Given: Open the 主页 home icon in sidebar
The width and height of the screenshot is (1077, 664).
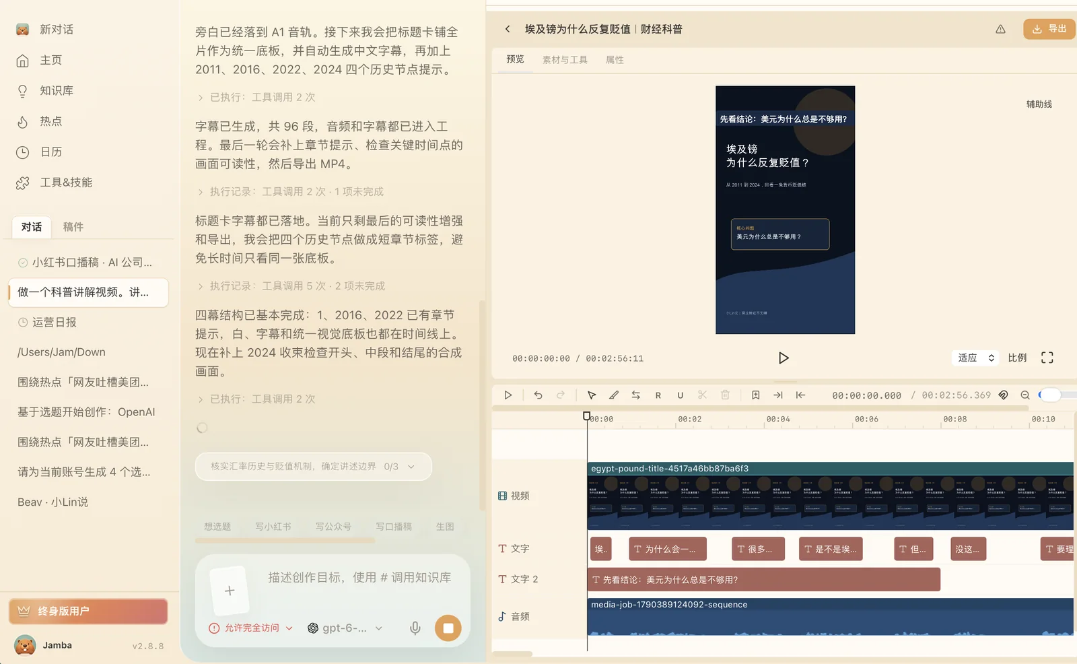Looking at the screenshot, I should [x=22, y=61].
